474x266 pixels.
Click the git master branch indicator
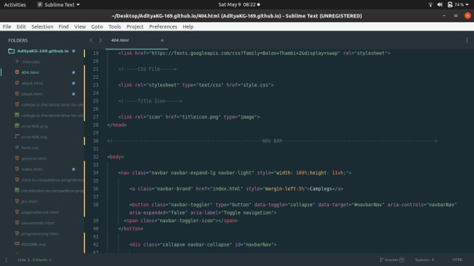click(392, 260)
